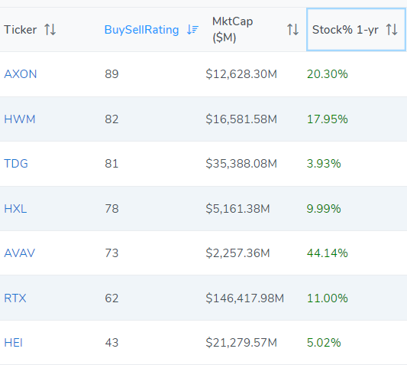
Task: Select HEI rating value 43
Action: tap(111, 343)
